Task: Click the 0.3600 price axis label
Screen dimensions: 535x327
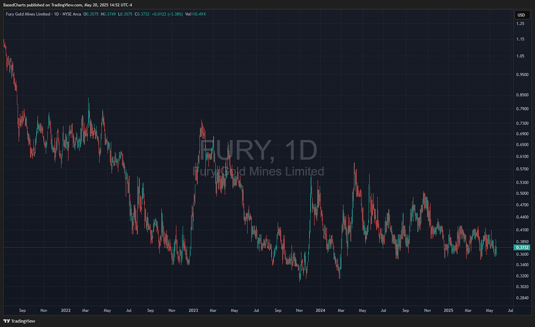Action: (x=522, y=254)
